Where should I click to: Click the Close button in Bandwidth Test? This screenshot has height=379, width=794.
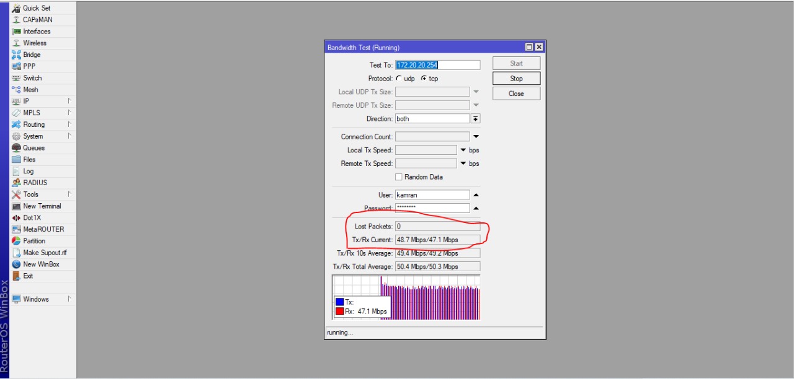pyautogui.click(x=516, y=94)
